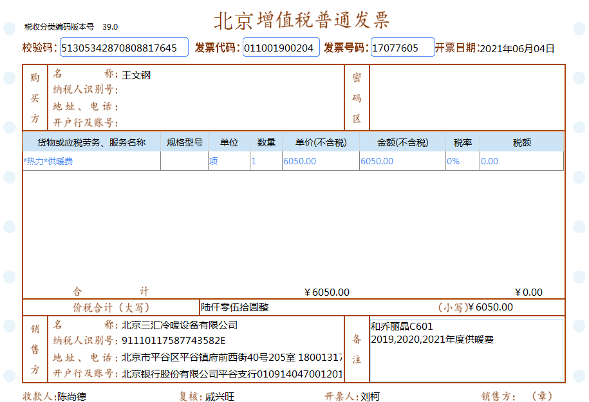Image resolution: width=589 pixels, height=402 pixels.
Task: Click the 收款人 name 陈尚德
Action: (71, 396)
